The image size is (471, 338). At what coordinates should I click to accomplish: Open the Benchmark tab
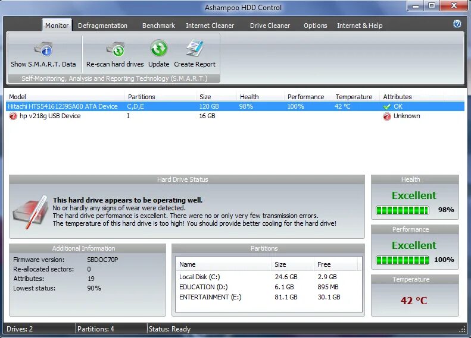tap(158, 26)
